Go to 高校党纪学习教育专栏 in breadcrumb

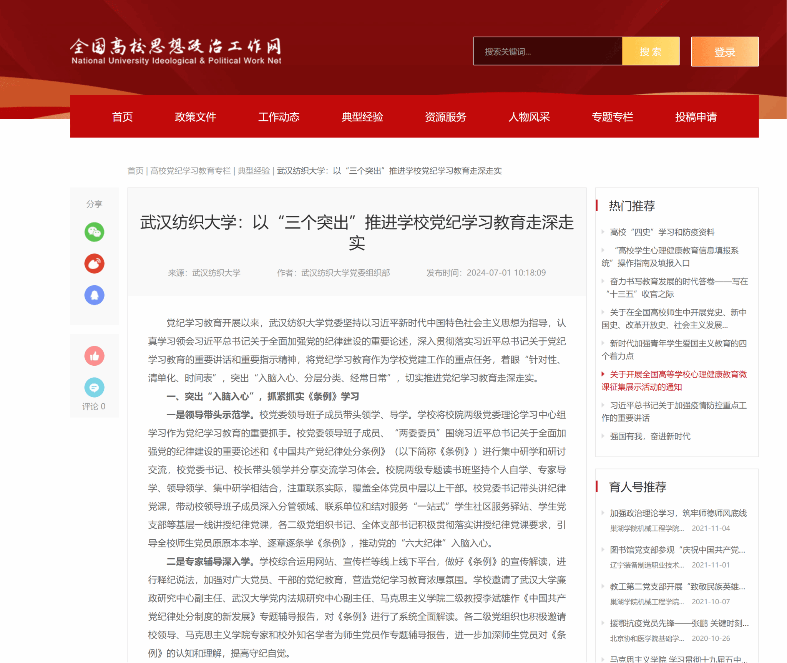(190, 171)
